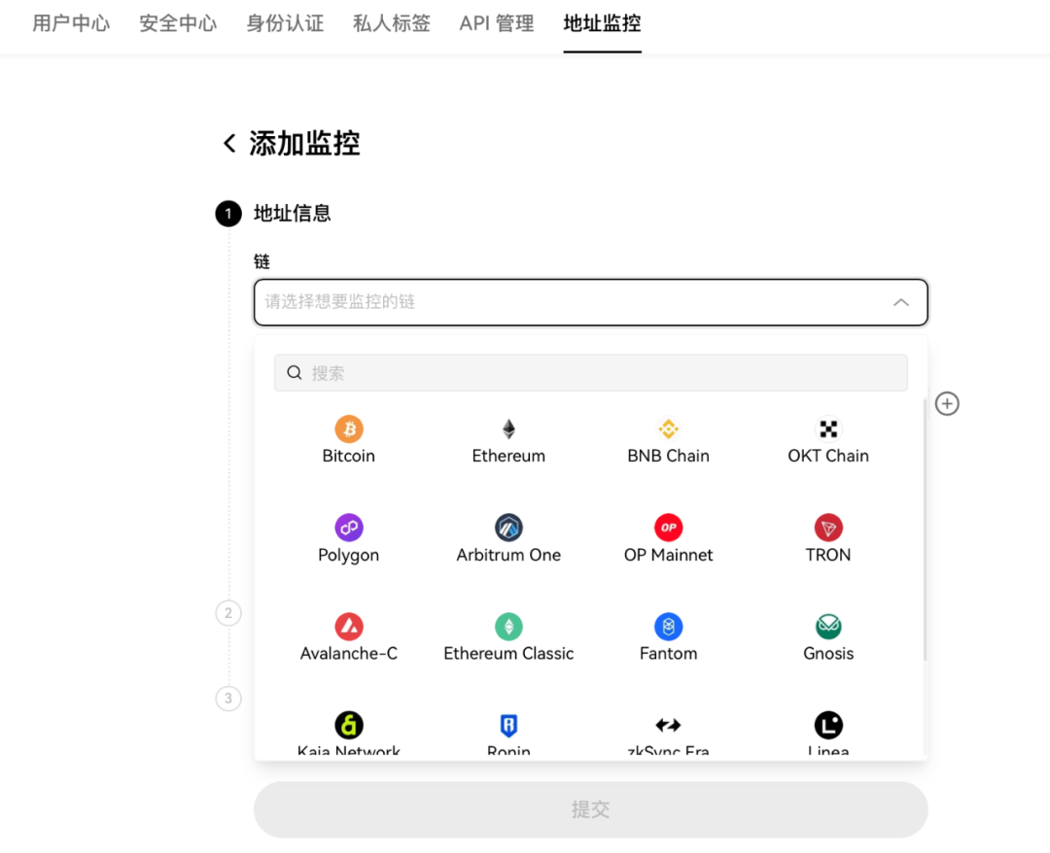Open the 私人标签 tab
Image resolution: width=1050 pixels, height=853 pixels.
point(392,23)
